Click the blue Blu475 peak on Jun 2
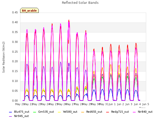Viewport: 161px width, 121px height. (x=119, y=89)
